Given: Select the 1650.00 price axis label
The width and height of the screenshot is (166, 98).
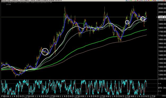Looking at the screenshot, I should tap(162, 39).
